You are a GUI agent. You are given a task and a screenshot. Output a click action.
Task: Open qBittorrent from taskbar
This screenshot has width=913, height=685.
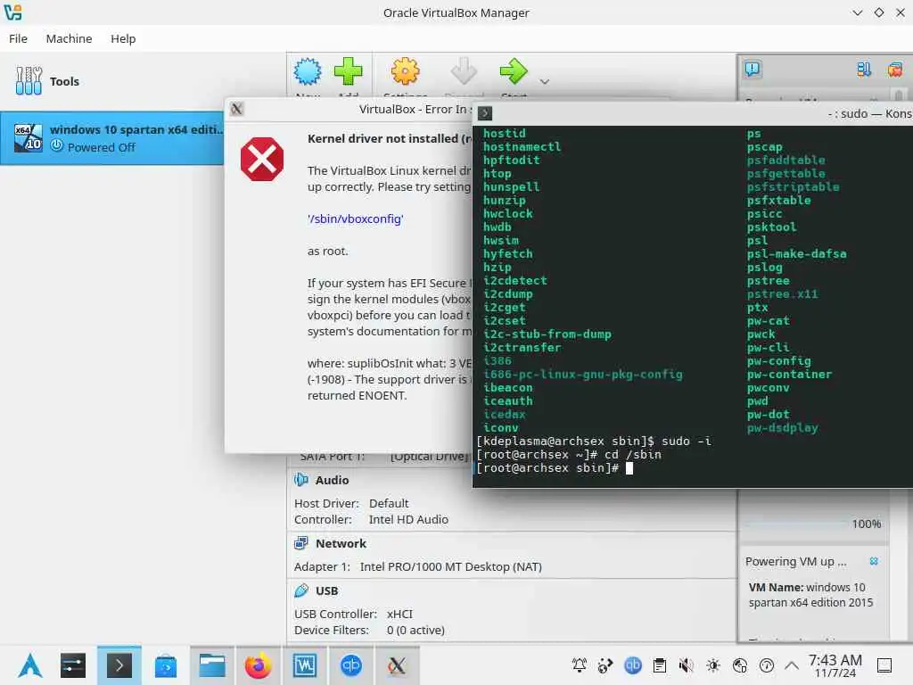(x=350, y=665)
